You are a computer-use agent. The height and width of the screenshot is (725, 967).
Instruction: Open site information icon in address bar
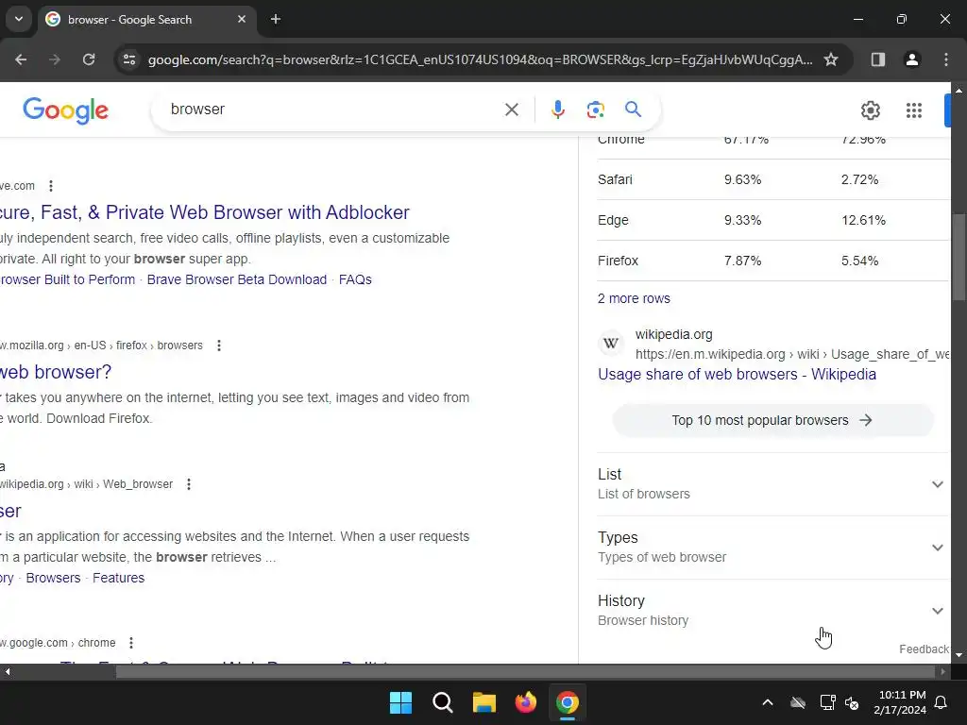tap(129, 59)
